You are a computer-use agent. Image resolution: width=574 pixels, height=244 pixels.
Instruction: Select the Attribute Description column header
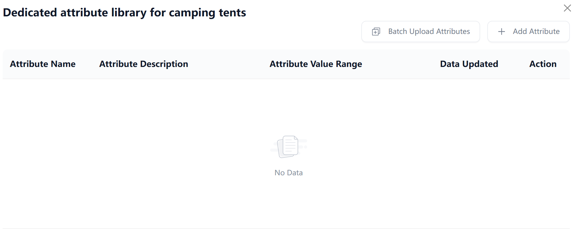[x=144, y=64]
